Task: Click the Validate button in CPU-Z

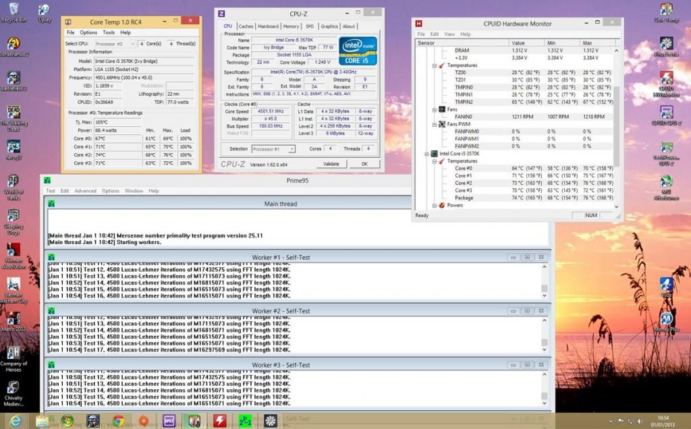Action: 331,164
